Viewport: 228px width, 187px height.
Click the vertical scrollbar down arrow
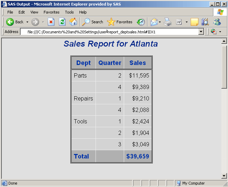[x=225, y=176]
